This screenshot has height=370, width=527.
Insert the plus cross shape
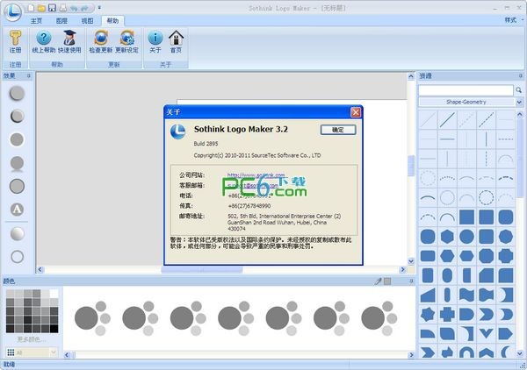pos(447,314)
